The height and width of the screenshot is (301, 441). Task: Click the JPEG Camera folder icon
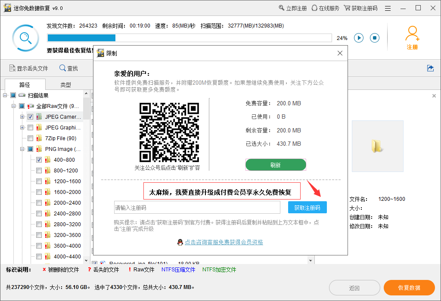pyautogui.click(x=39, y=117)
